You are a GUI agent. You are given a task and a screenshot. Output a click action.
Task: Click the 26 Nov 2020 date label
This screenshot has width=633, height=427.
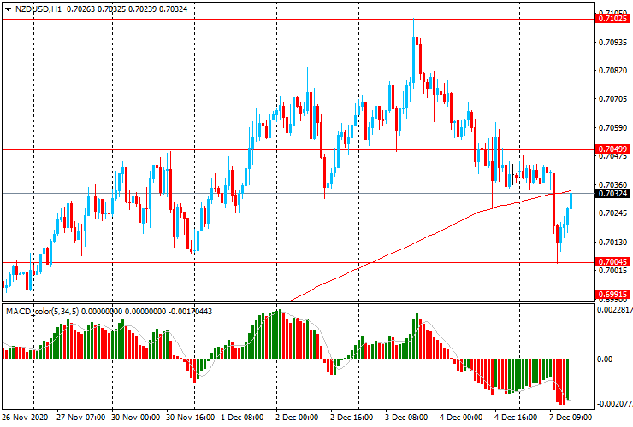27,418
